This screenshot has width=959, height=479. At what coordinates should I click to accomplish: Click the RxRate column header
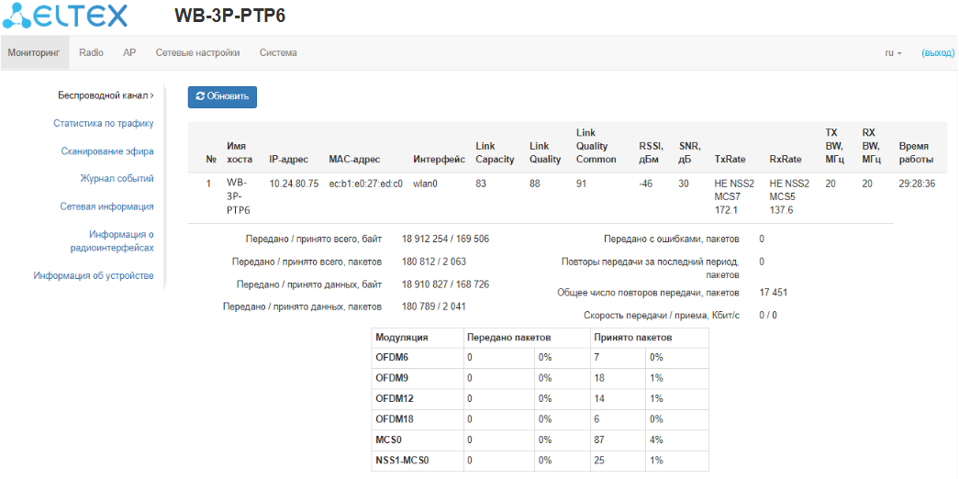[x=786, y=159]
